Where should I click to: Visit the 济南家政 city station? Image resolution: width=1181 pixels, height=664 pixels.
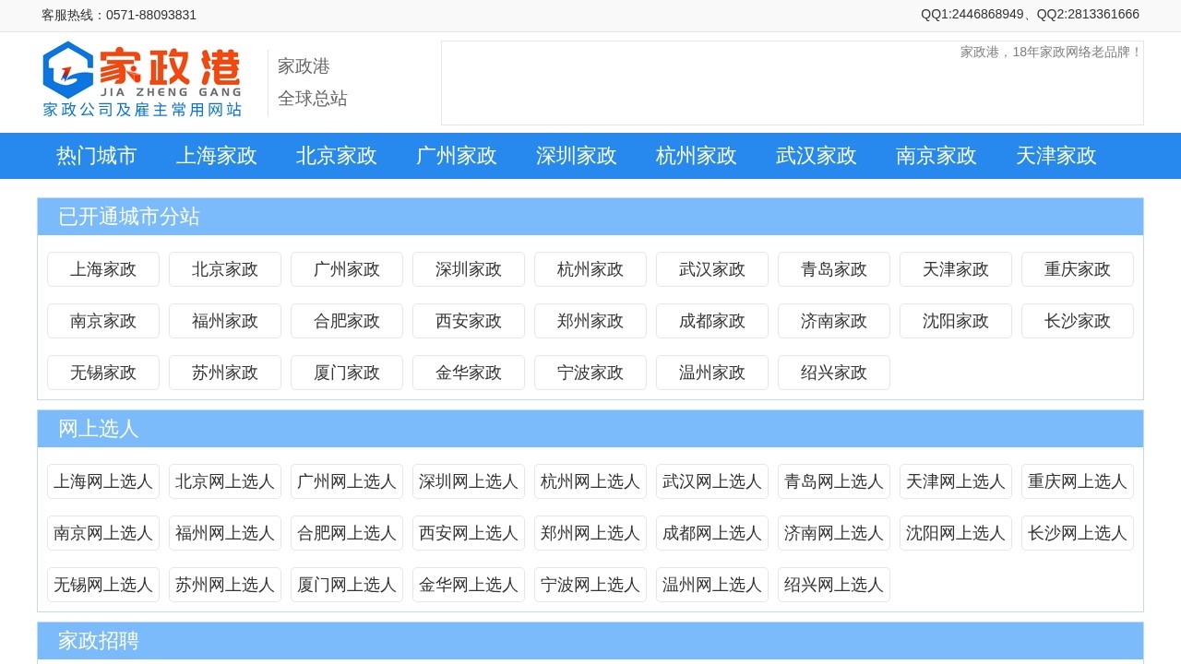834,321
